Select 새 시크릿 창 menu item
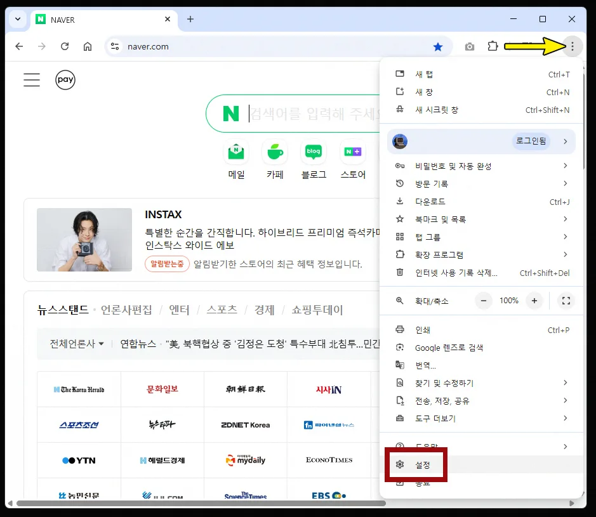The width and height of the screenshot is (596, 517). [x=481, y=110]
